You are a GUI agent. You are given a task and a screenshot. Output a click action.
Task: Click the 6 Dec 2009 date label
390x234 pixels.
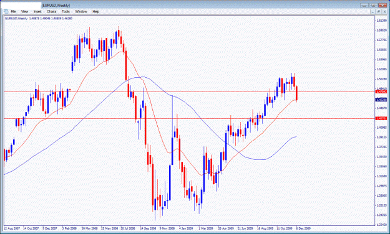point(303,228)
